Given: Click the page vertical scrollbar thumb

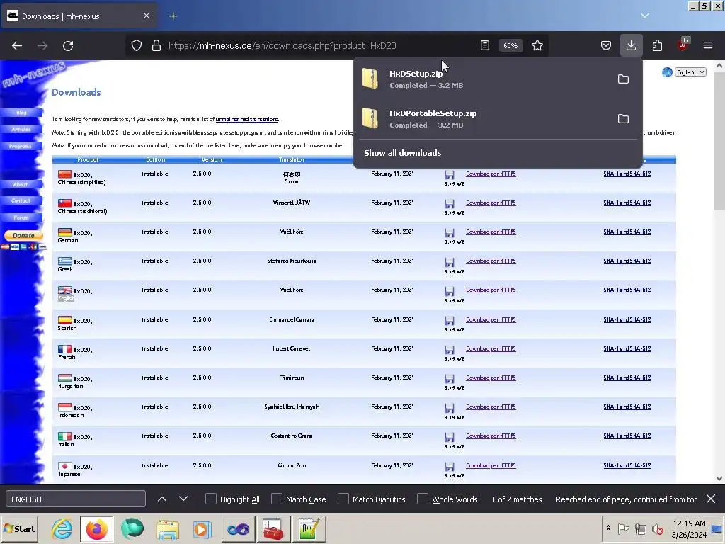Looking at the screenshot, I should tap(719, 141).
